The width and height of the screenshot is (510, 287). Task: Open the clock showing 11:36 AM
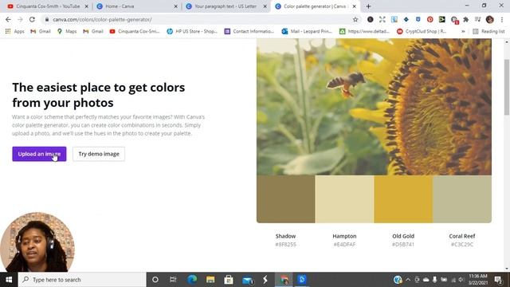(x=478, y=280)
